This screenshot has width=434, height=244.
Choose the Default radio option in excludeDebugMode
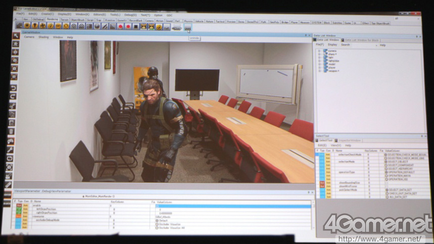(157, 220)
